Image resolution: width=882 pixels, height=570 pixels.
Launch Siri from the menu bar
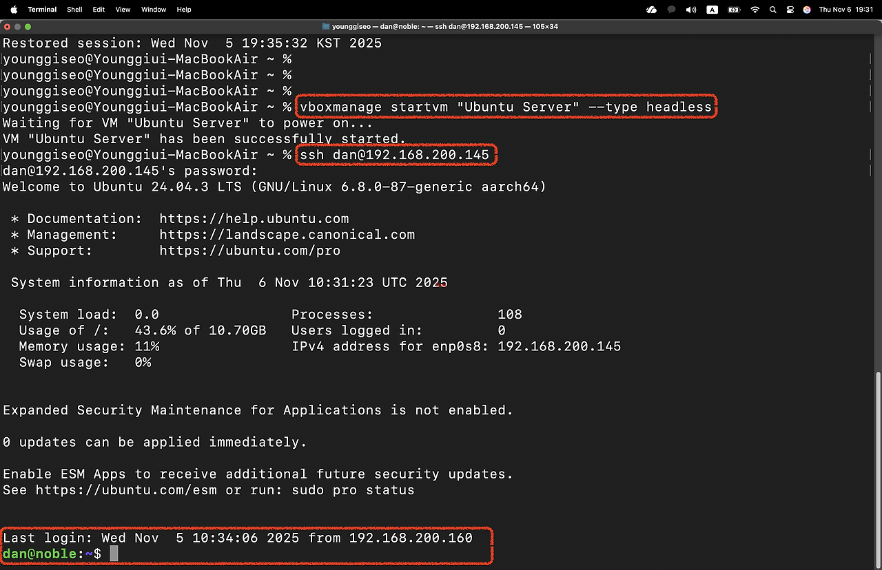[807, 10]
